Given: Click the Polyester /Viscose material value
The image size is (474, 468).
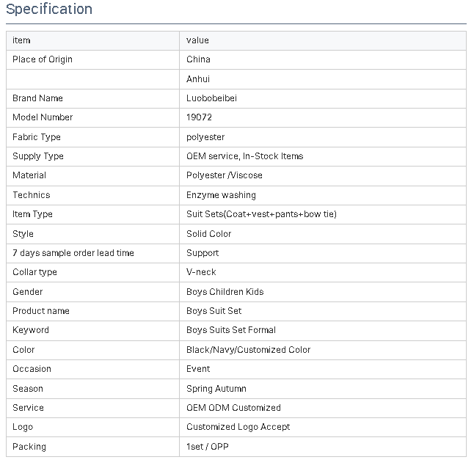Looking at the screenshot, I should coord(225,175).
